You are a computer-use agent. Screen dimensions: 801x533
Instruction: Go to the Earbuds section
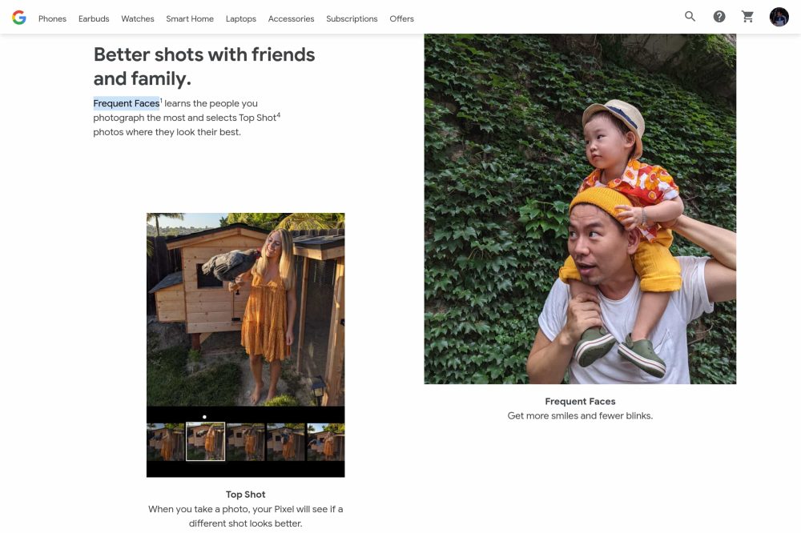[94, 18]
